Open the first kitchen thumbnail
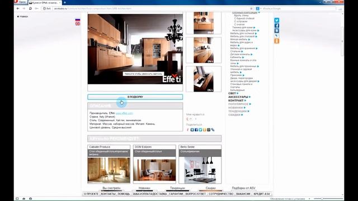This screenshot has height=201, width=358. 204,23
